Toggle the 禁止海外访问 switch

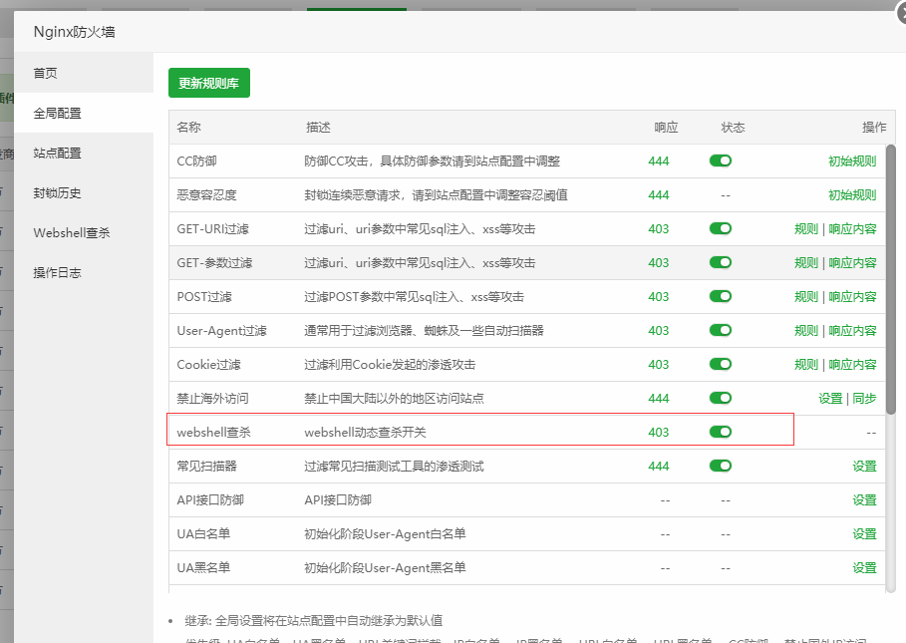coord(720,398)
